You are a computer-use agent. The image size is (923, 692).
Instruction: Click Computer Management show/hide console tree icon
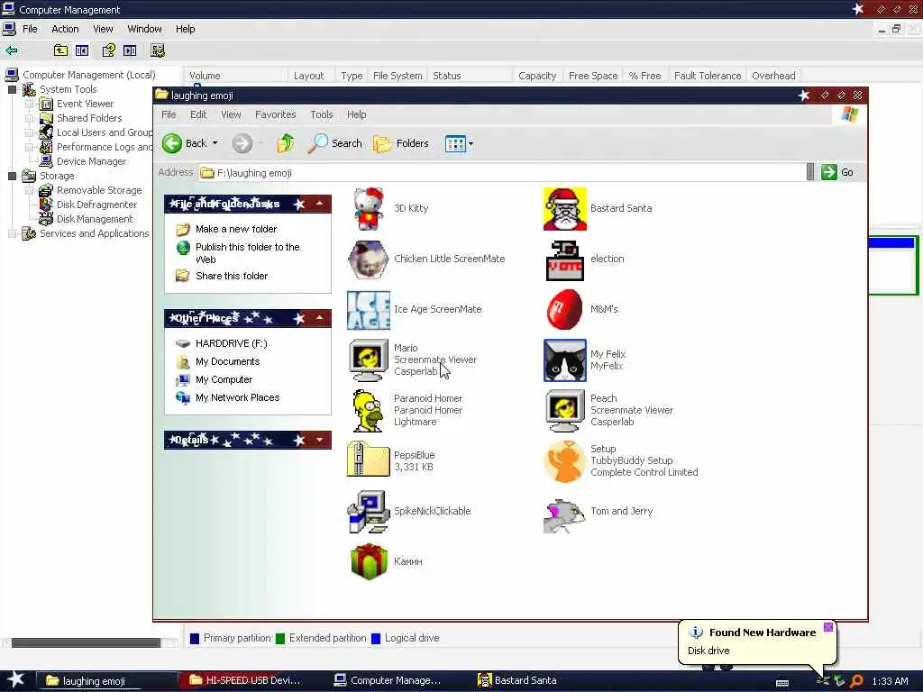82,50
